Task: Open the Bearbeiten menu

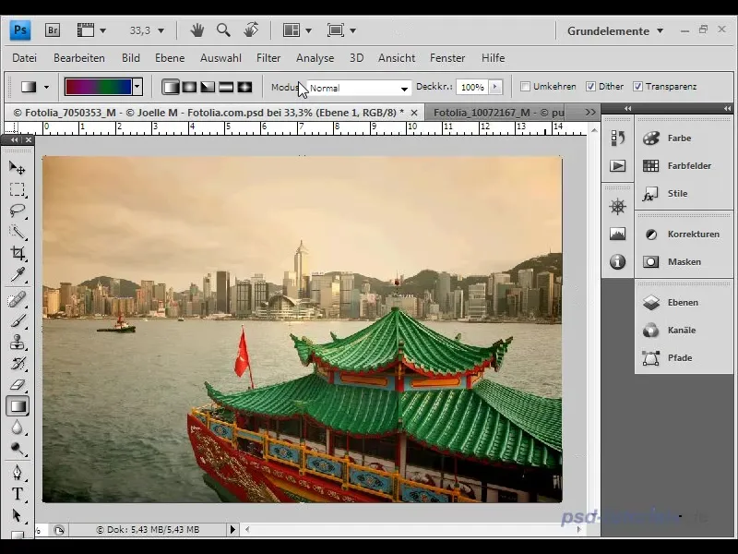Action: [x=79, y=58]
